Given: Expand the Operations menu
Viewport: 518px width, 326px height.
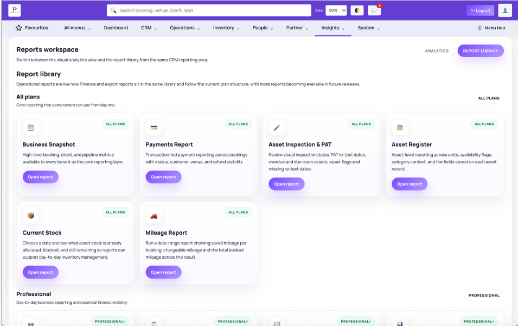Looking at the screenshot, I should coord(184,28).
